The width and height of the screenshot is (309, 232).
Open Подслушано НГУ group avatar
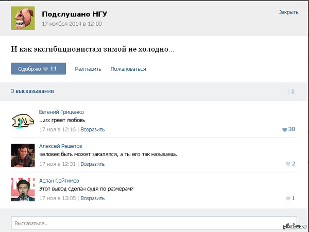(x=23, y=18)
